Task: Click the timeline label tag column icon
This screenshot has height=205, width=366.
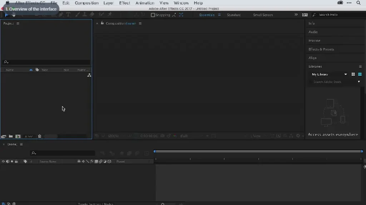Action: click(25, 161)
